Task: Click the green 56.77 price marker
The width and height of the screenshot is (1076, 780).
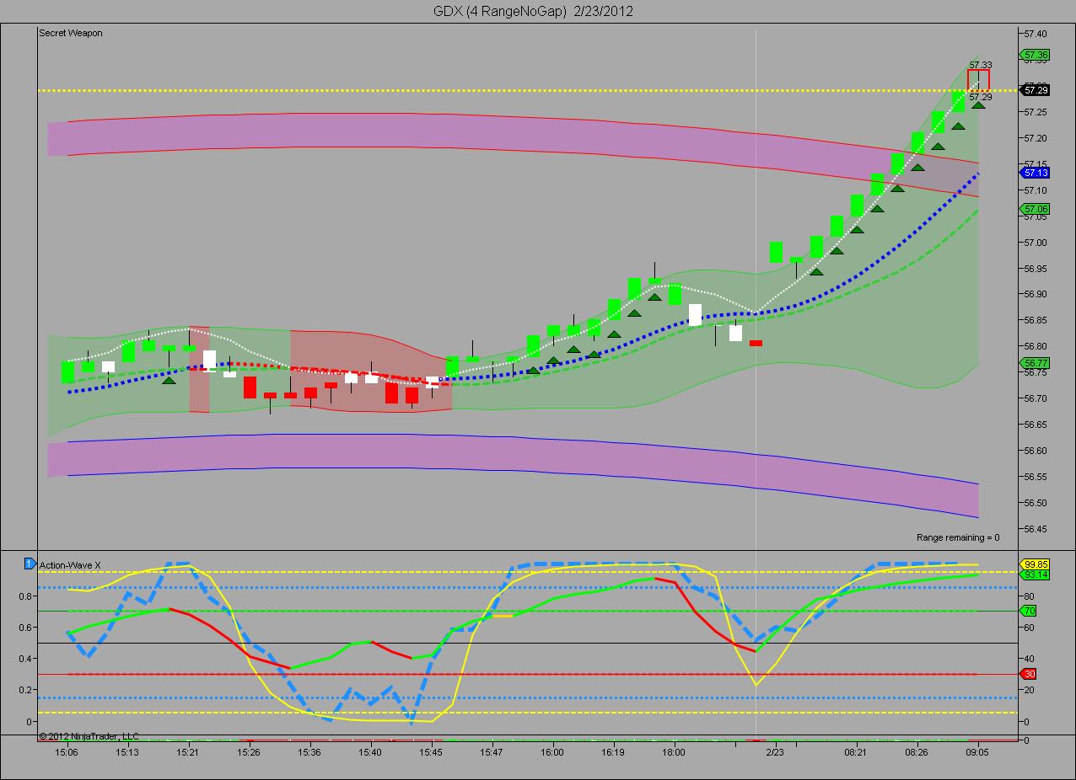Action: click(x=1036, y=362)
